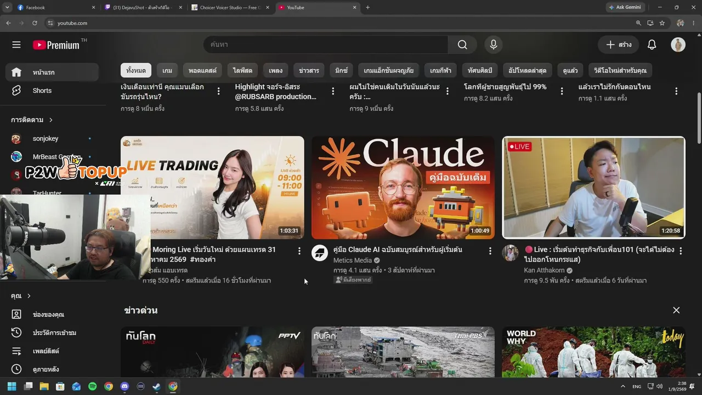Open เพลย์ลิสต์ playlists in the sidebar
Image resolution: width=702 pixels, height=395 pixels.
(53, 351)
